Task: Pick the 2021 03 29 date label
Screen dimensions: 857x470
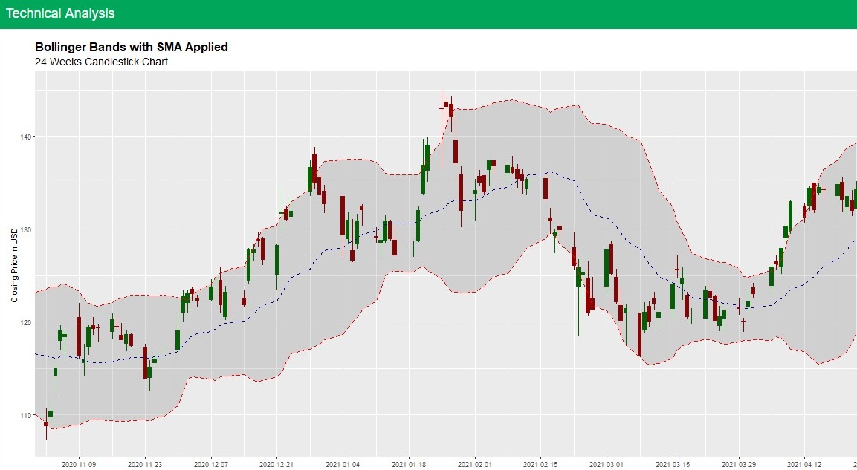Action: [738, 464]
